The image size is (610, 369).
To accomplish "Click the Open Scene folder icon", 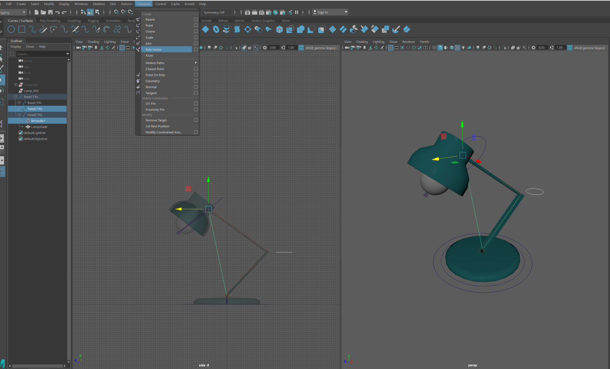I will 43,12.
